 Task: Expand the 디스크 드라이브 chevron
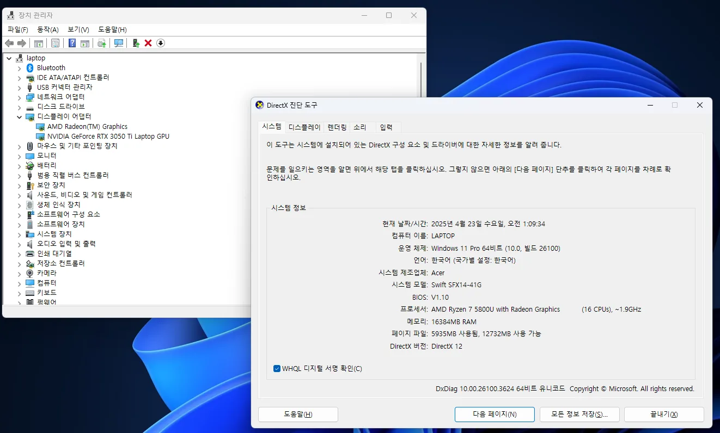[19, 107]
